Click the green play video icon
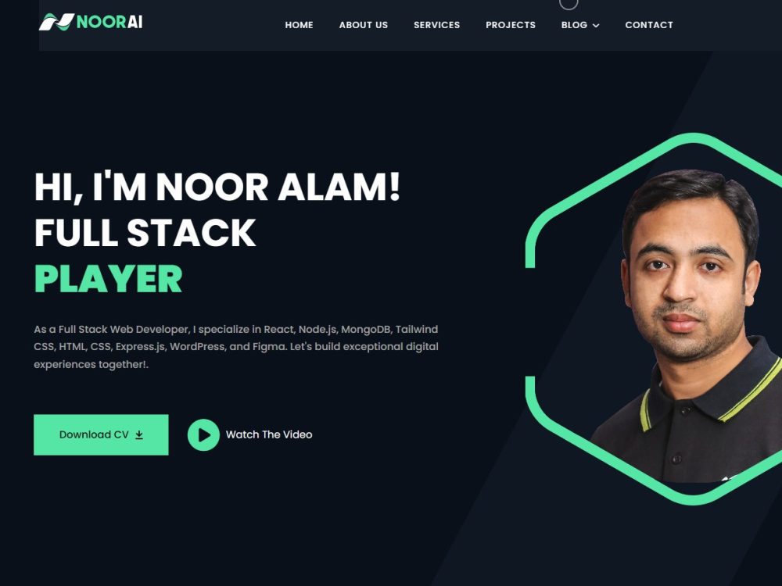The image size is (782, 586). tap(203, 434)
